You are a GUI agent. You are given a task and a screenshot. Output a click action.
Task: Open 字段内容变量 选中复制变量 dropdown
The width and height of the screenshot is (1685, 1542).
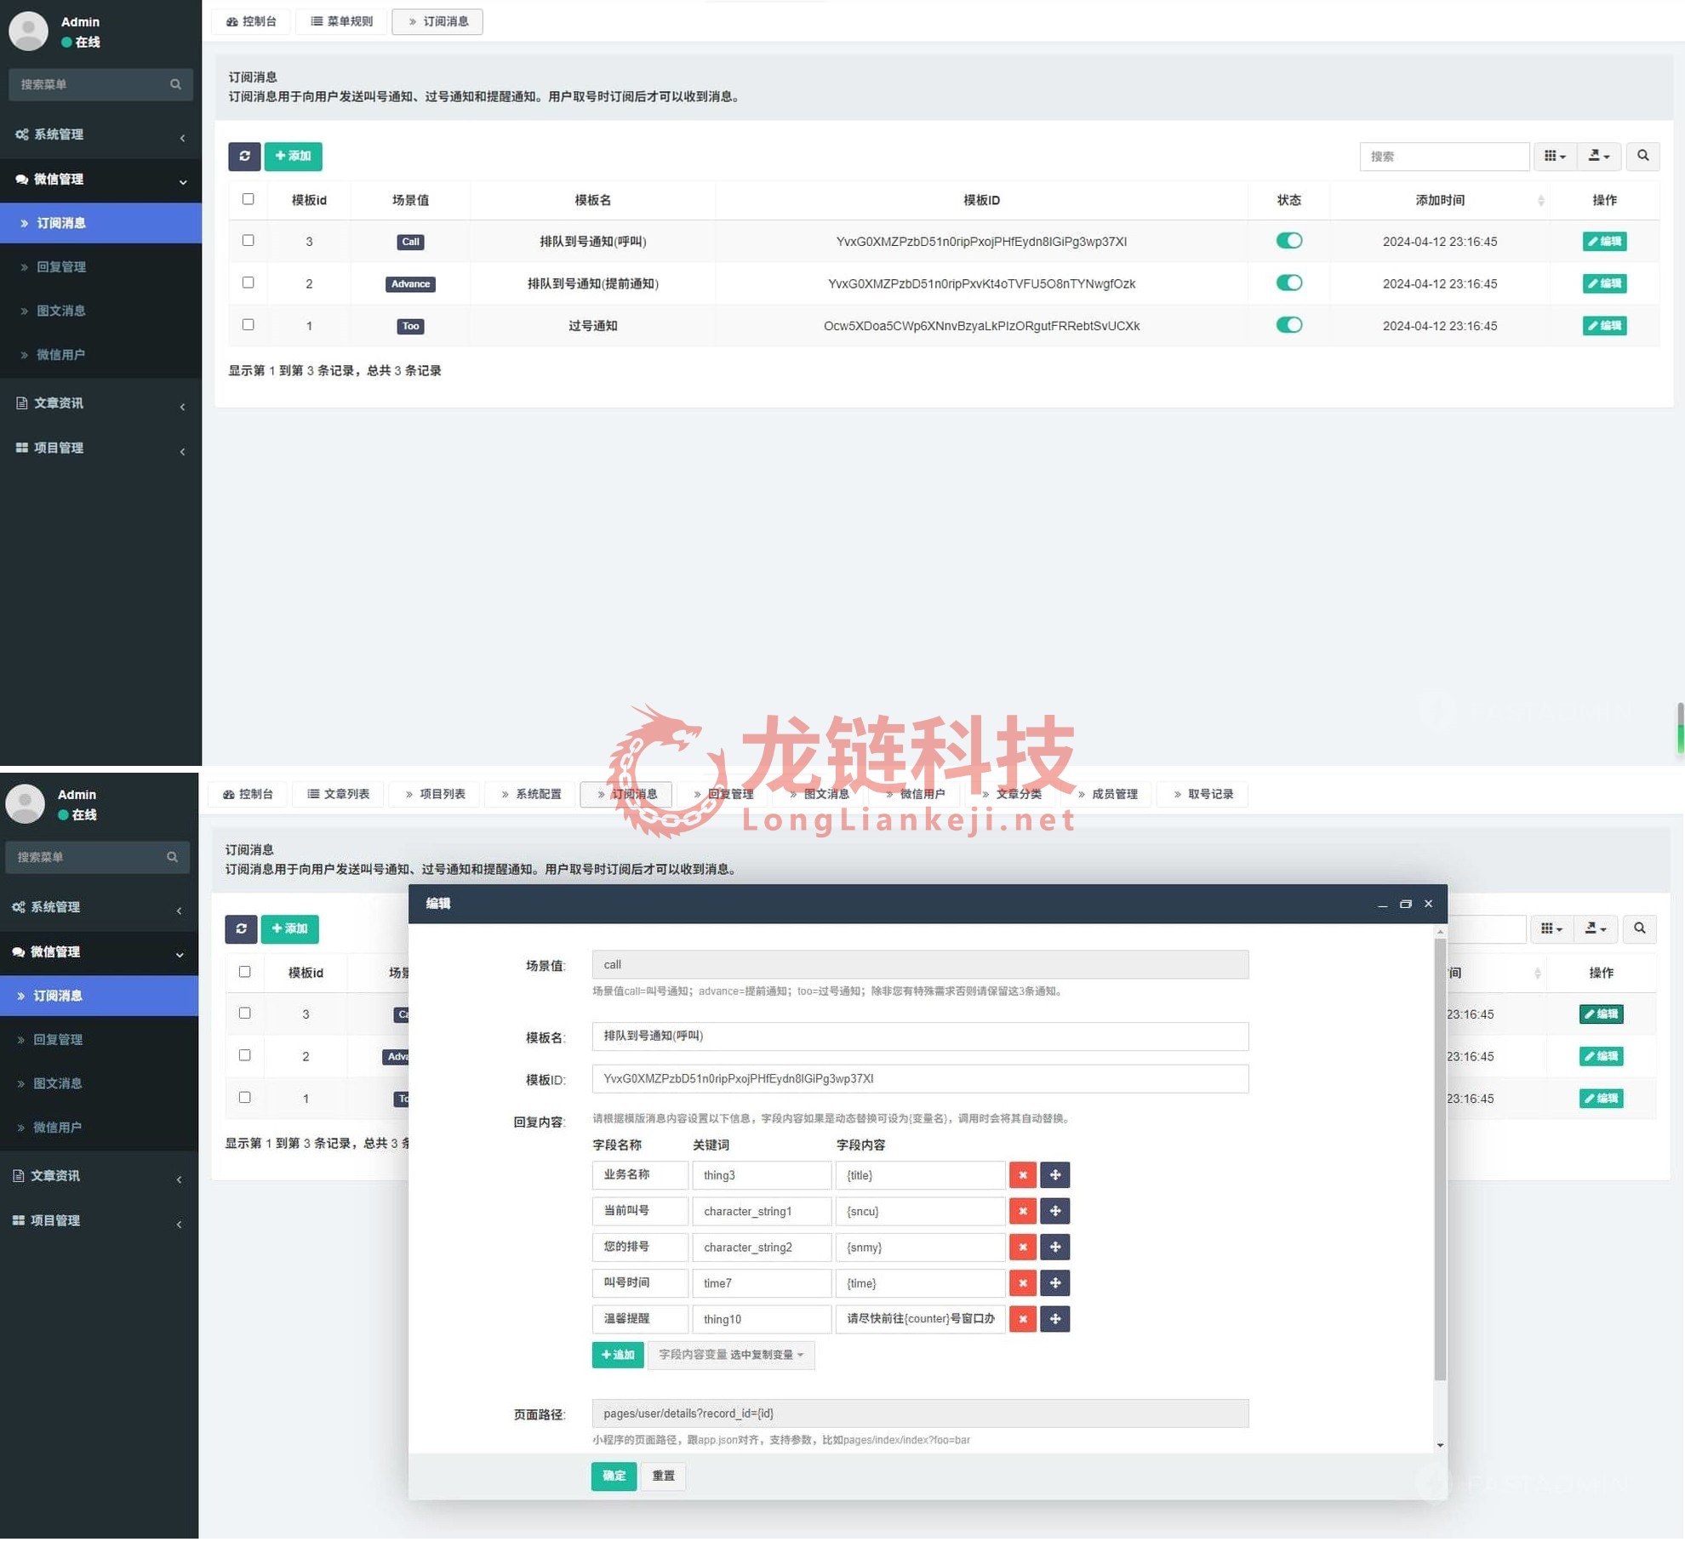(x=730, y=1355)
